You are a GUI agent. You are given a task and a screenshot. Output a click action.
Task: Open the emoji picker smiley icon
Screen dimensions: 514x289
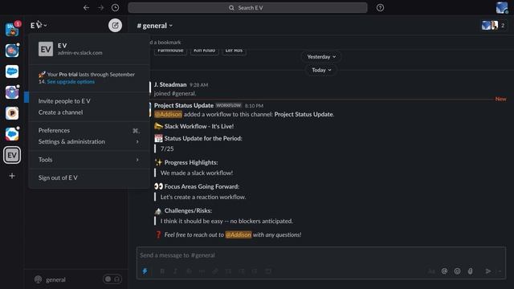point(457,271)
